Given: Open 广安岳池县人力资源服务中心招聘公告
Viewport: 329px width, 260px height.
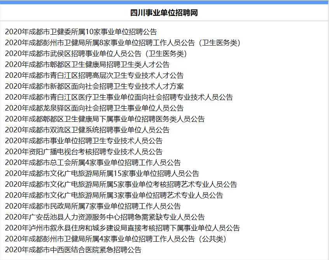Looking at the screenshot, I should [105, 217].
